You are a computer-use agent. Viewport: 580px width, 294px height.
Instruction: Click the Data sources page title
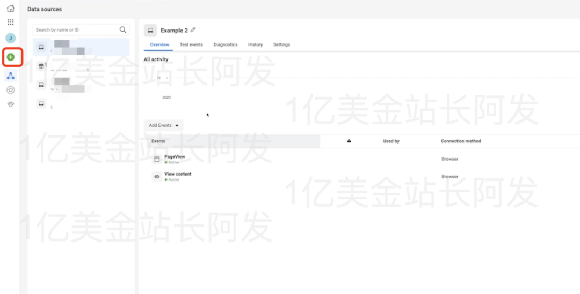[45, 9]
